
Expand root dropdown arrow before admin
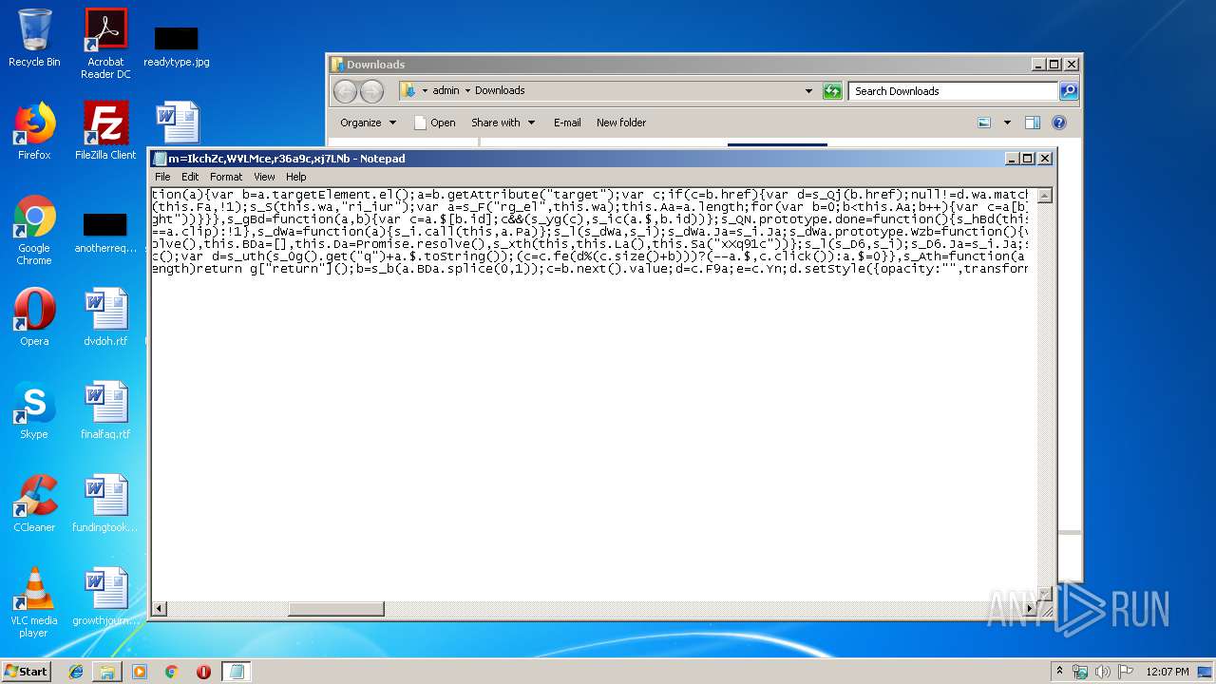[425, 91]
